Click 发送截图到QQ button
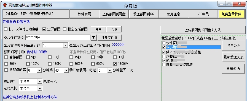Image resolution: width=247 pixels, height=101 pixels. tap(144, 14)
